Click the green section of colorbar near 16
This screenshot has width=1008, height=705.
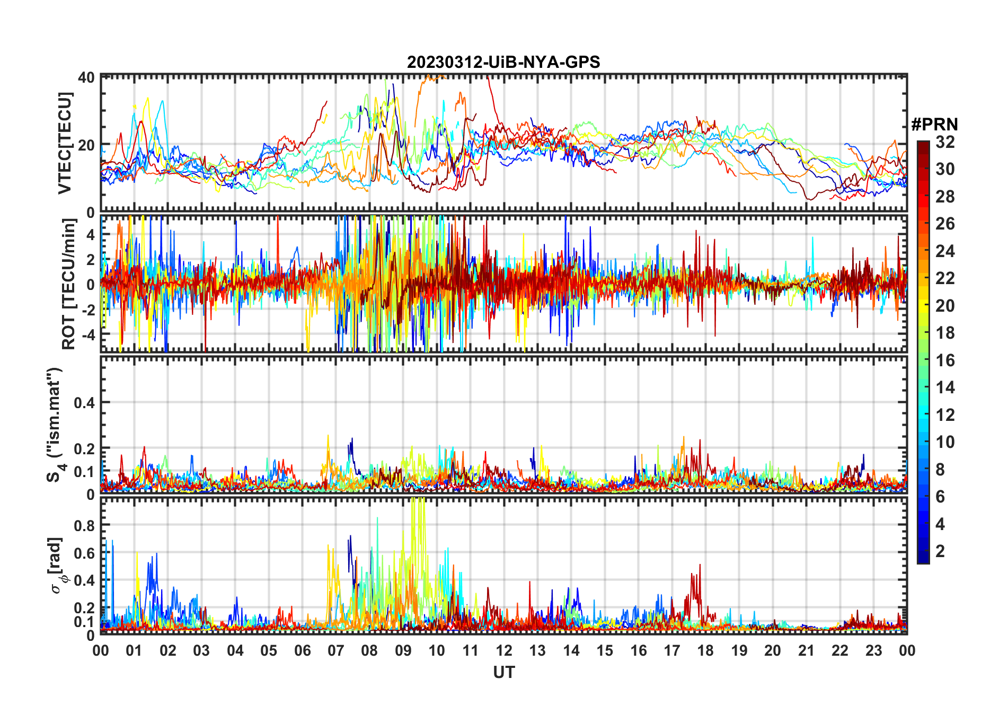click(923, 360)
